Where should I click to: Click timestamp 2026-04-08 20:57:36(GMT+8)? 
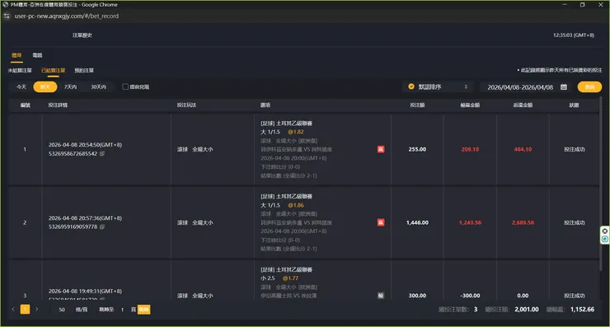(85, 218)
